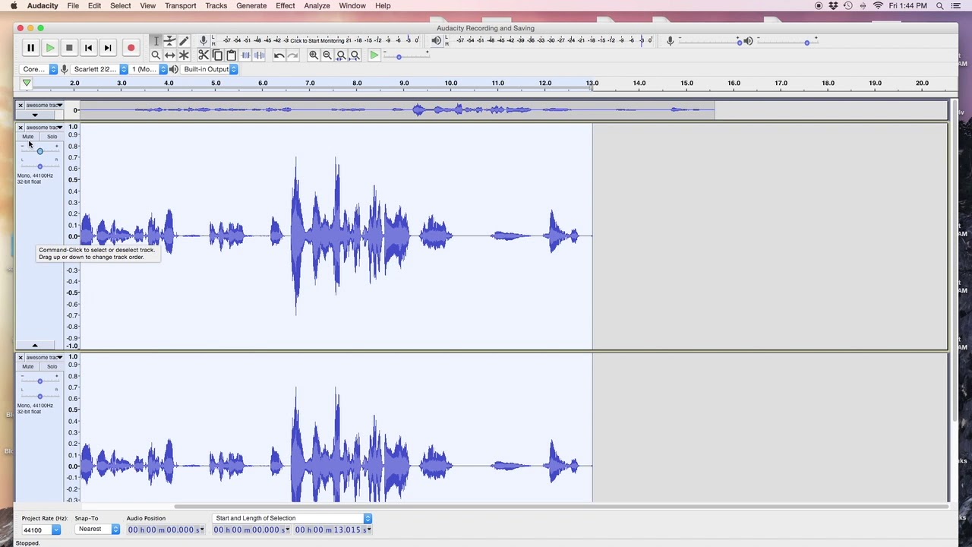Click the Silence audio icon

click(x=259, y=55)
